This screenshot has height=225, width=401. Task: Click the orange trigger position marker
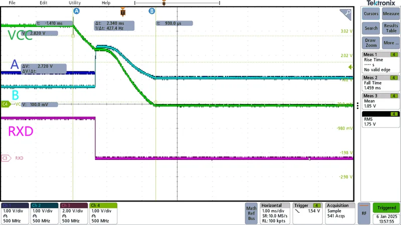pyautogui.click(x=123, y=12)
